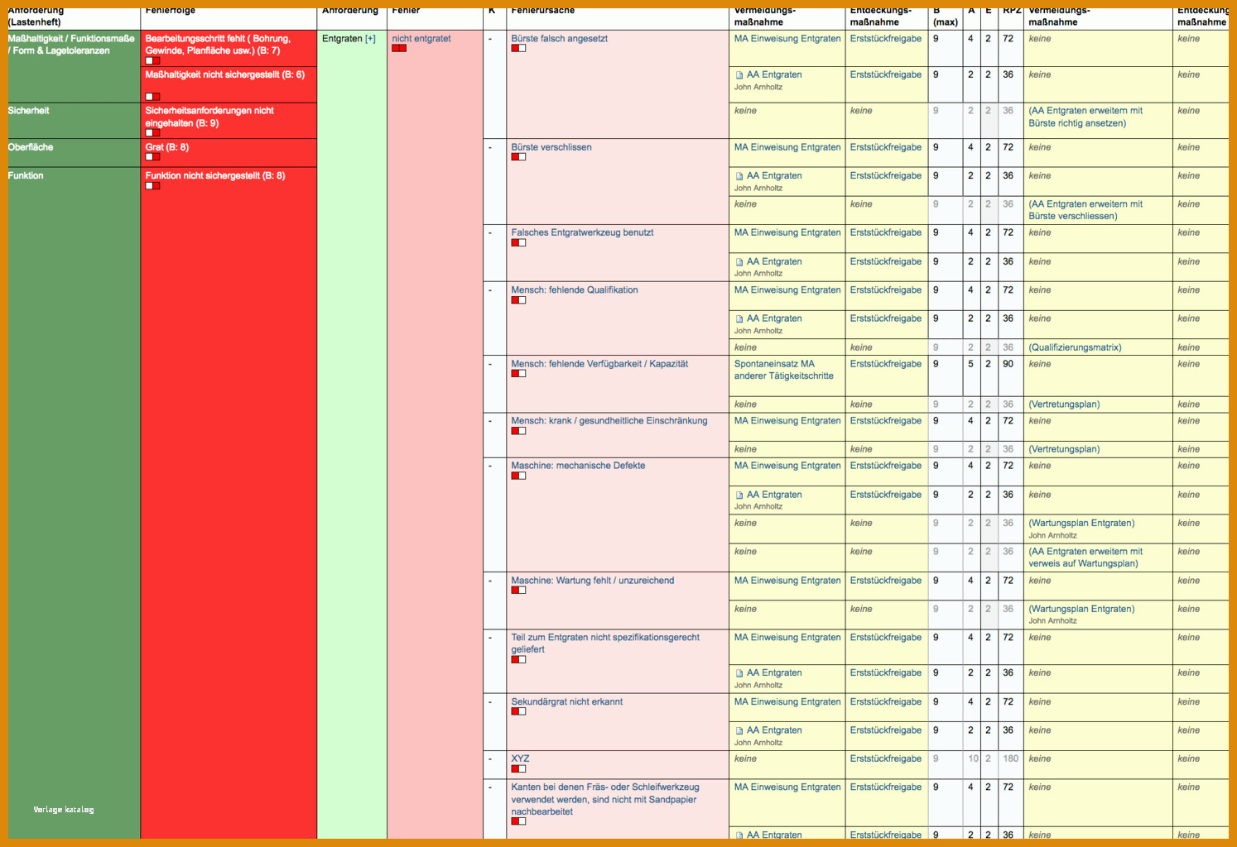The width and height of the screenshot is (1237, 847).
Task: Click the (Lastenheft) column header
Action: (x=34, y=22)
